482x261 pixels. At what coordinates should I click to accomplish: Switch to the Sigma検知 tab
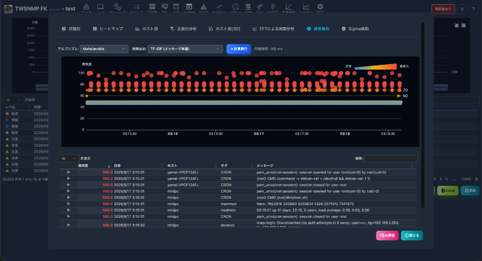point(355,29)
